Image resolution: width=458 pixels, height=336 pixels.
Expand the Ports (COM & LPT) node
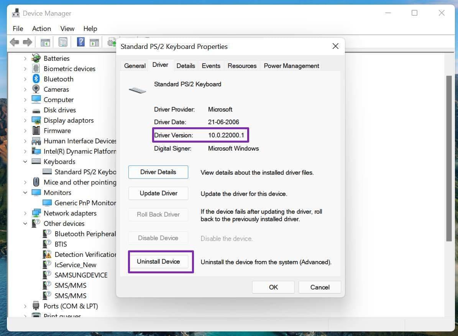coord(25,306)
